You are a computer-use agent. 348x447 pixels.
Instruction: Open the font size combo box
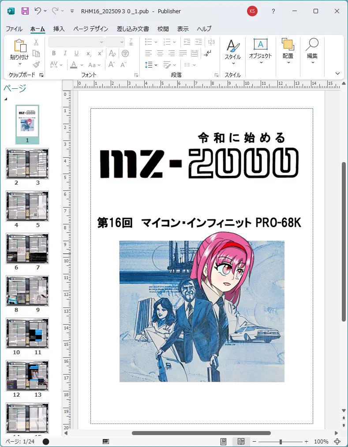point(115,42)
